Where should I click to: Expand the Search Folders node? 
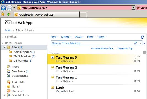(4, 95)
